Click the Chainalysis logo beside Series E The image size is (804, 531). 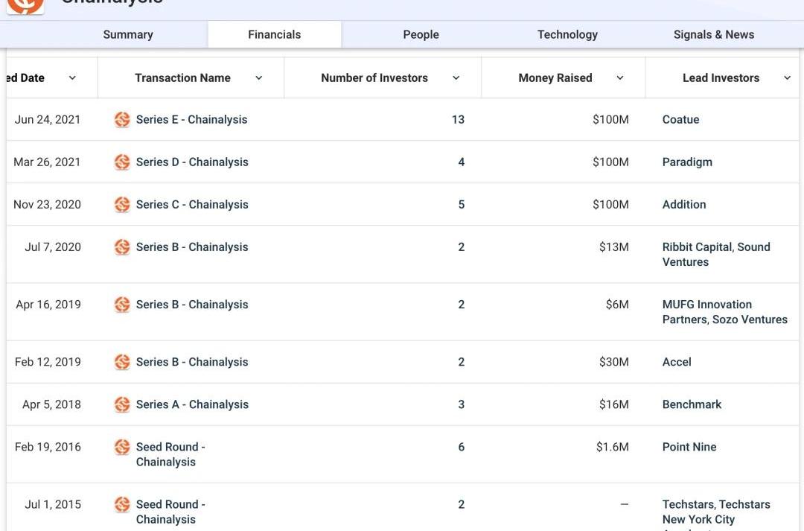pyautogui.click(x=122, y=120)
